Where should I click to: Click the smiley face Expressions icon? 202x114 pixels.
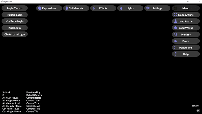pos(40,8)
